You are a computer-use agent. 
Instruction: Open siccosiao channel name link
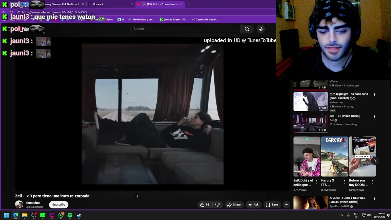click(x=33, y=203)
